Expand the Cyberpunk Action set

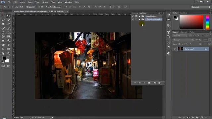(x=139, y=20)
